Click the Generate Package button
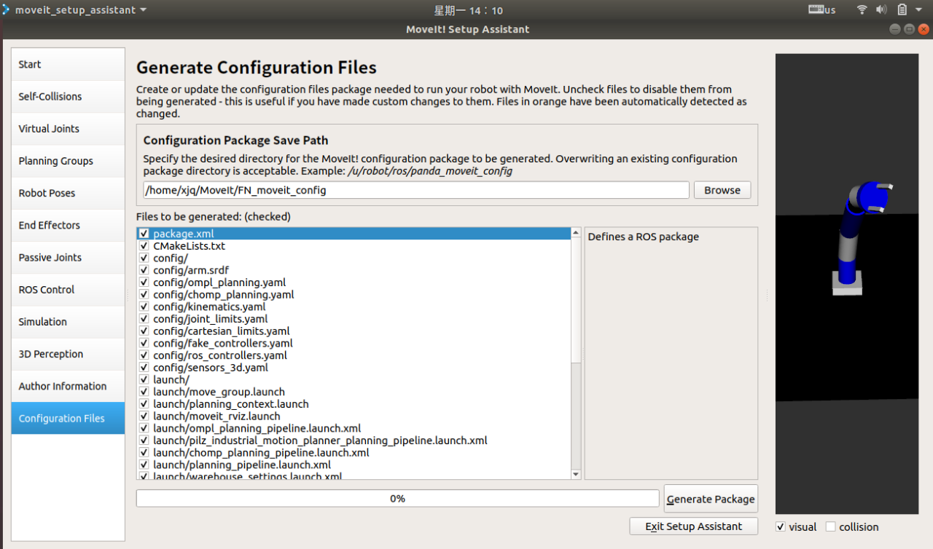The width and height of the screenshot is (933, 549). (711, 499)
